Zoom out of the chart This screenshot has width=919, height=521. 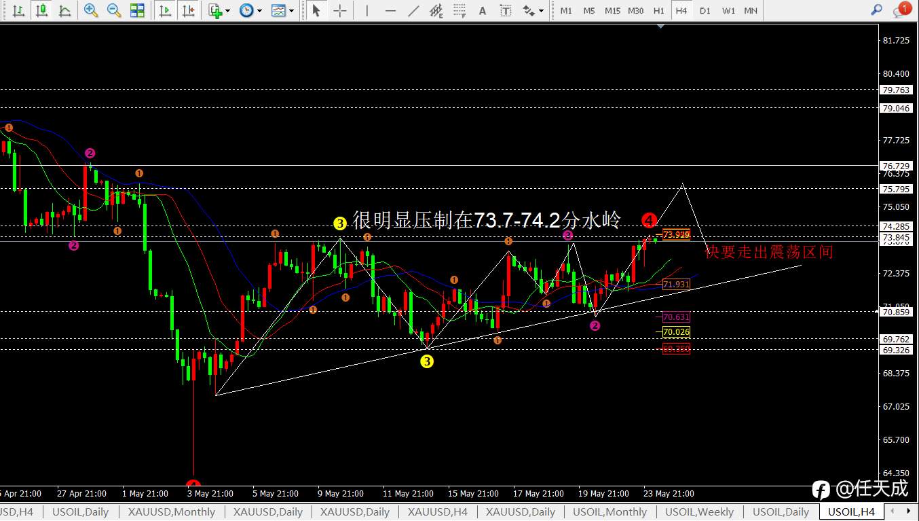tap(114, 10)
